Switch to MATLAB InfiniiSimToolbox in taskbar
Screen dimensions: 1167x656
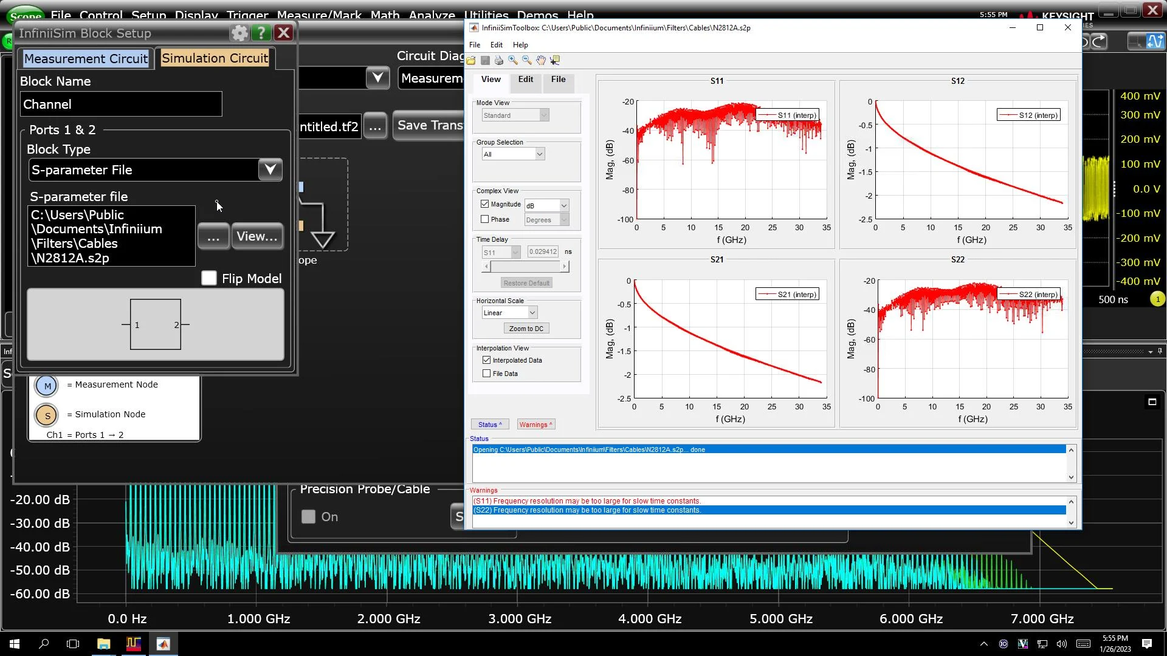tap(164, 644)
